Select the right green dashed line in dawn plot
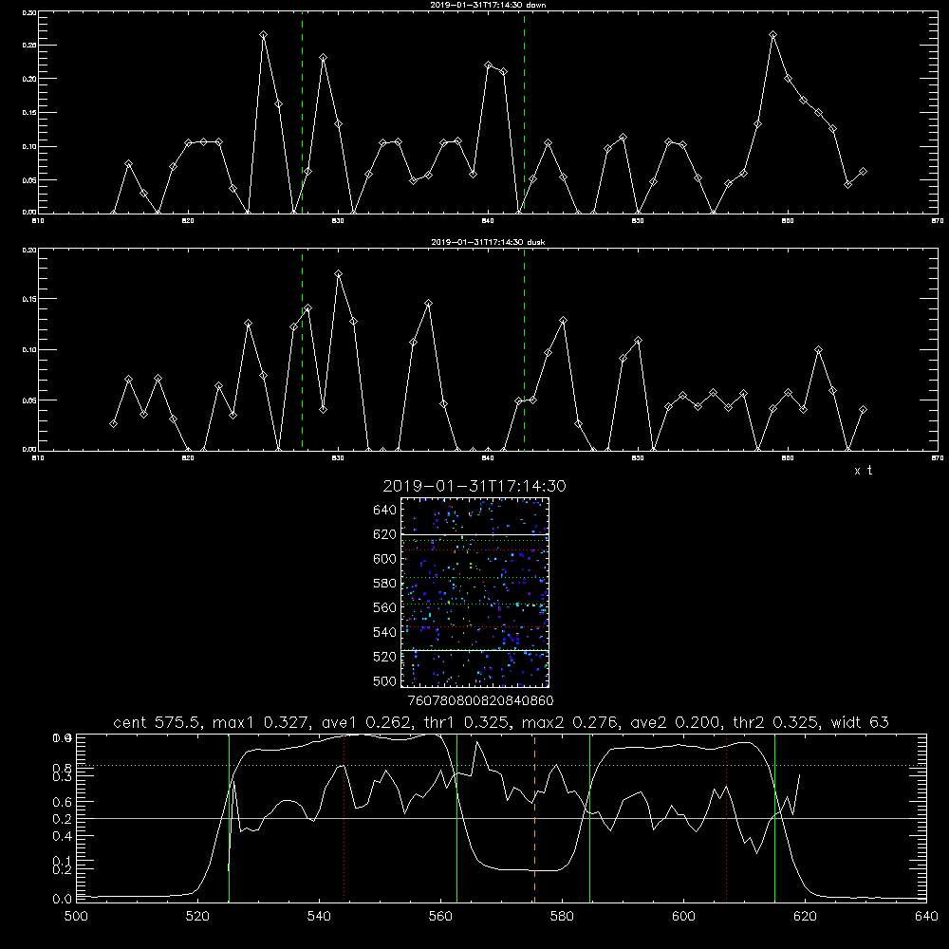 tap(524, 112)
